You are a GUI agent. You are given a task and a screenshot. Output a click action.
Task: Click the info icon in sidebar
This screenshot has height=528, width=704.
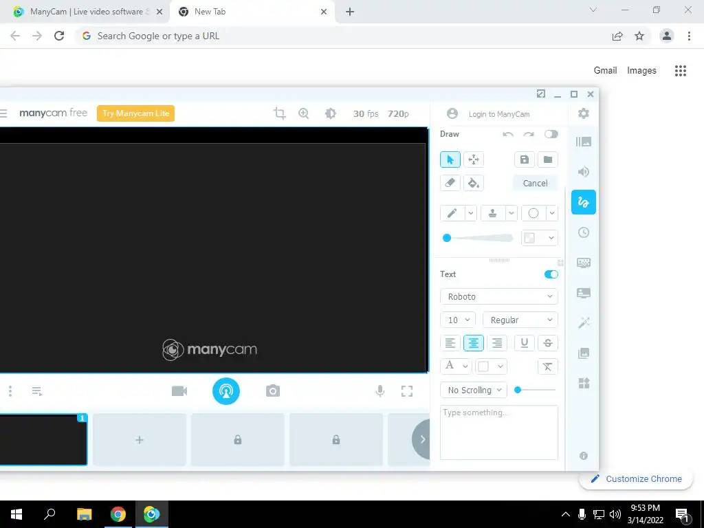pyautogui.click(x=583, y=456)
